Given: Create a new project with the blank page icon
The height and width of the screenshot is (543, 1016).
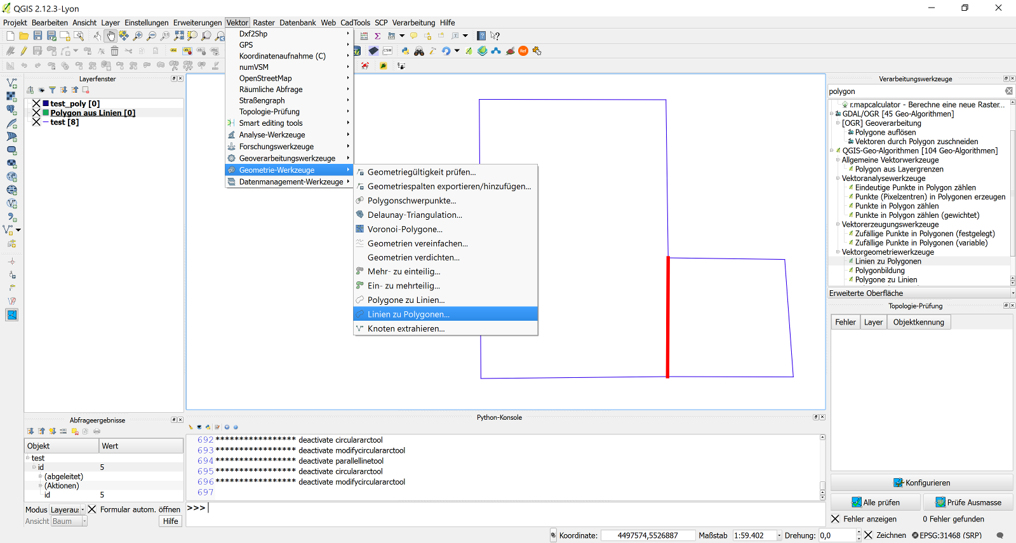Looking at the screenshot, I should 10,36.
